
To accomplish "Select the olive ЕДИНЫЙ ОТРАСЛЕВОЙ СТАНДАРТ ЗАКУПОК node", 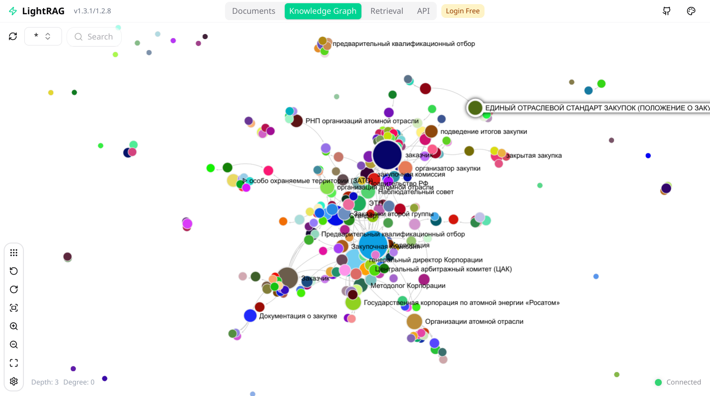I will 475,108.
